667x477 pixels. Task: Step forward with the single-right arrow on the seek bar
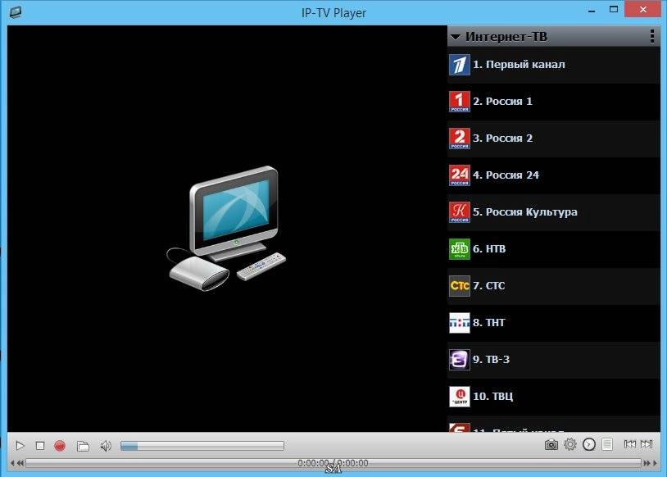(x=655, y=463)
